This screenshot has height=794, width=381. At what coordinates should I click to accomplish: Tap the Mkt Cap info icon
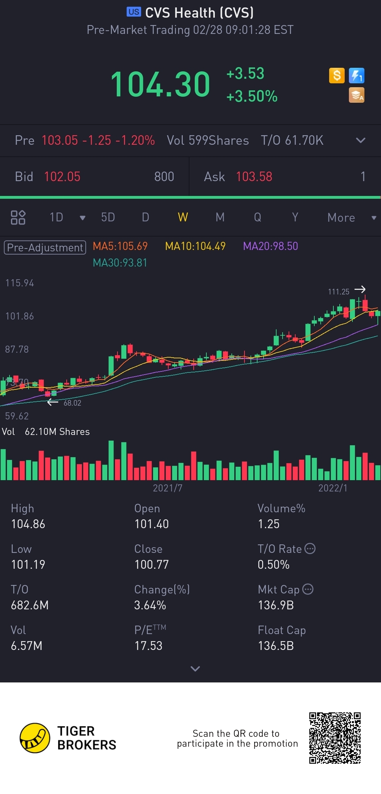[x=308, y=589]
